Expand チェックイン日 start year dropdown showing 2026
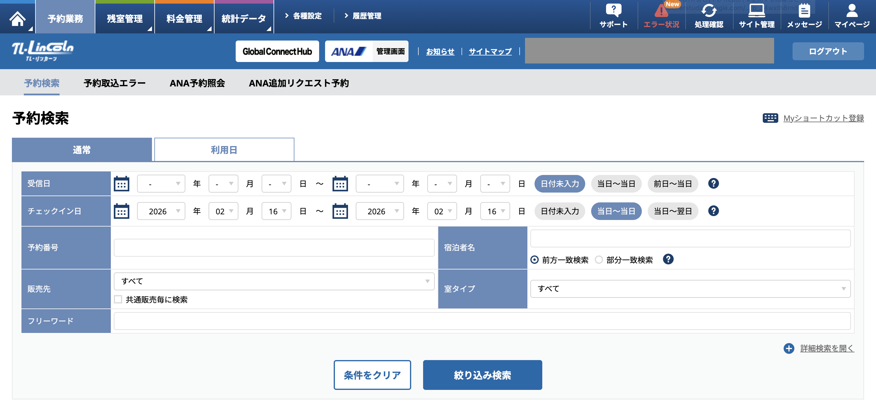This screenshot has width=876, height=403. [x=161, y=211]
